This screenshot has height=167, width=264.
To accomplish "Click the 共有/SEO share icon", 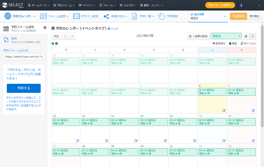I will click(106, 16).
